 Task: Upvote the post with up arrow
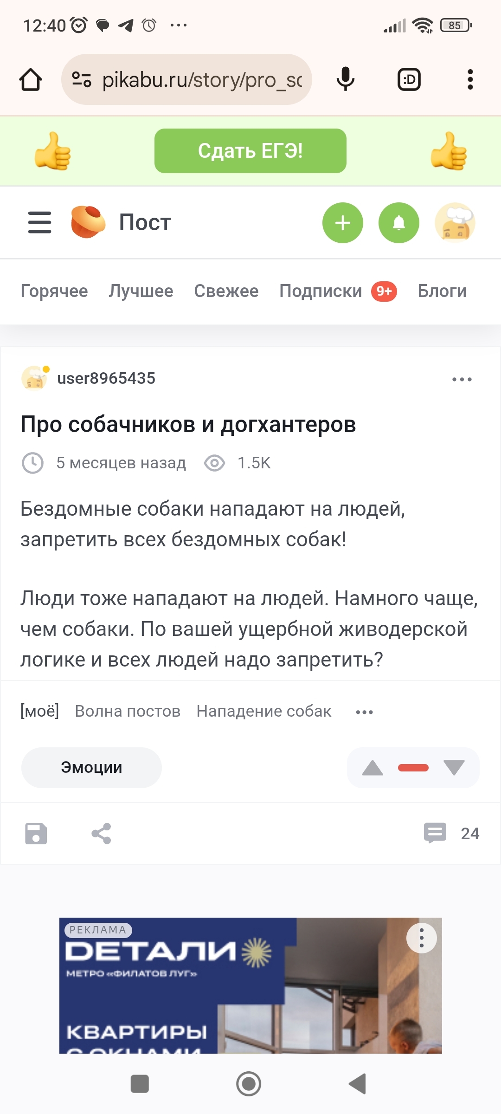point(373,768)
